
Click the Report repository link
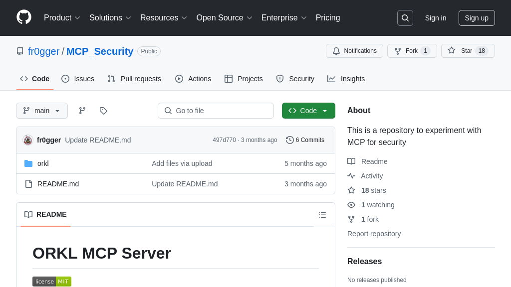[x=374, y=234]
